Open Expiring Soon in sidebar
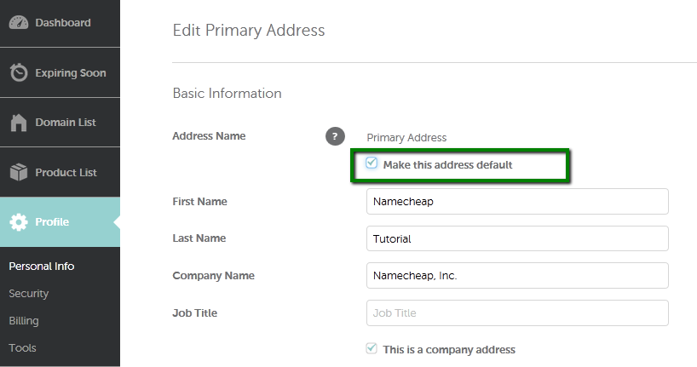Screen dimensions: 697x367 (x=60, y=72)
